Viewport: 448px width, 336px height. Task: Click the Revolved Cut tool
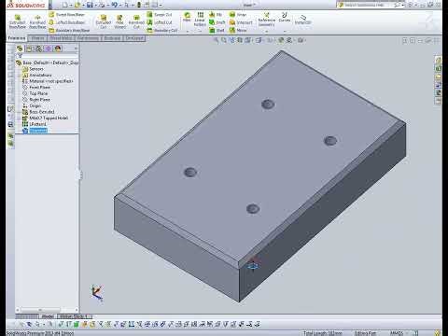[136, 21]
